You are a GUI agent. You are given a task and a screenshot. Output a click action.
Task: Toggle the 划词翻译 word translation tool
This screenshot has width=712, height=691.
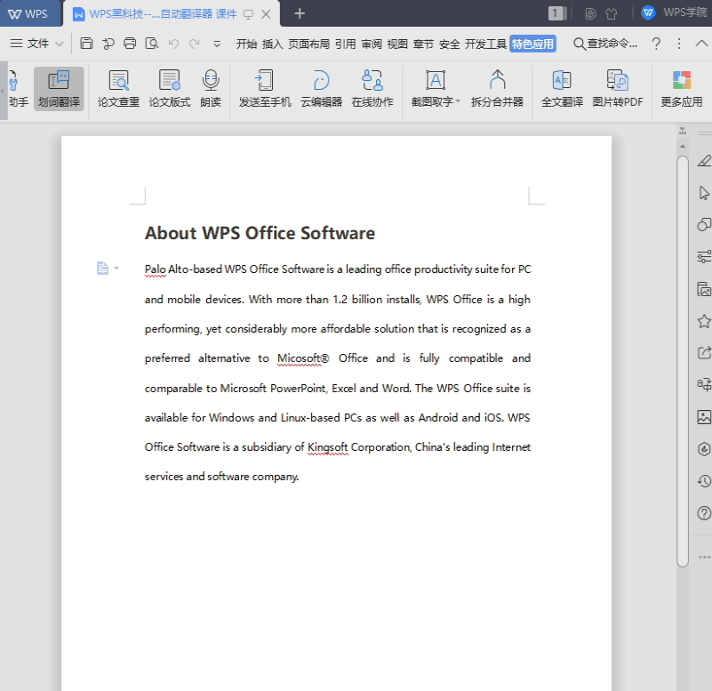click(59, 89)
